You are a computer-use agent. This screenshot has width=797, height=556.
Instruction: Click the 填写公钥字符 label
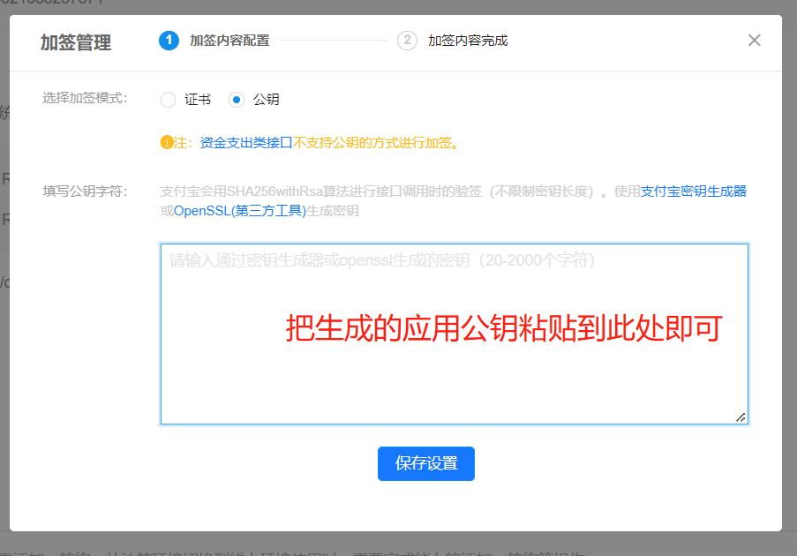[85, 192]
